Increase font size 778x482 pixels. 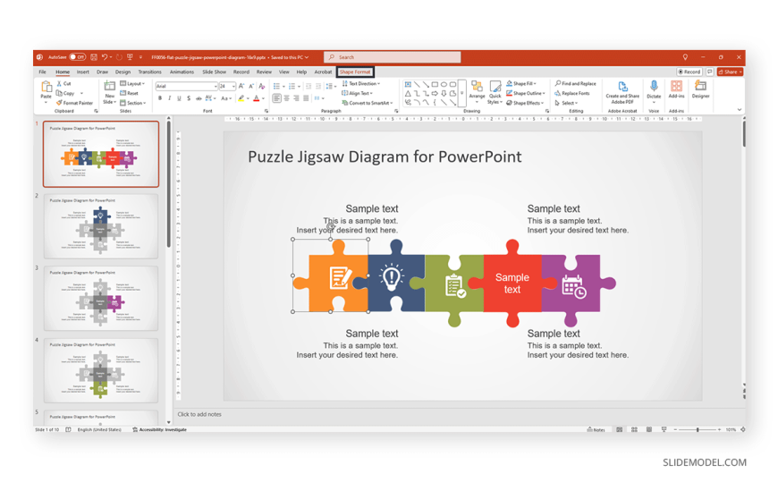point(241,87)
